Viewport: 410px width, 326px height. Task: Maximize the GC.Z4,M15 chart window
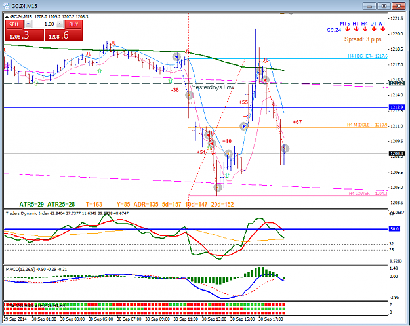[384, 6]
